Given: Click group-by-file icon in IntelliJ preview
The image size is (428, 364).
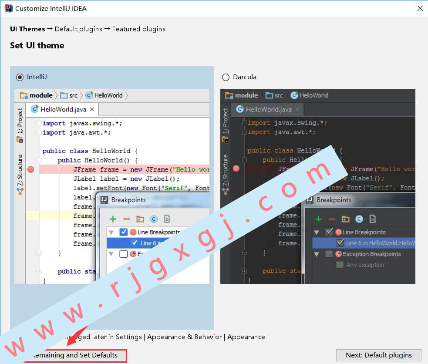Looking at the screenshot, I should 167,219.
